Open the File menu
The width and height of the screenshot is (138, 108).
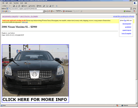(x=3, y=3)
